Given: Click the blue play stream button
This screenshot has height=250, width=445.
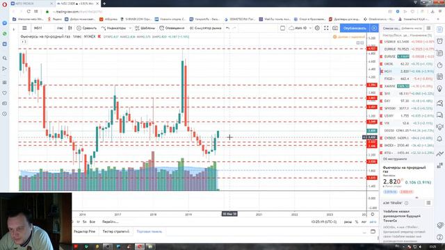Looking at the screenshot, I should (x=374, y=28).
